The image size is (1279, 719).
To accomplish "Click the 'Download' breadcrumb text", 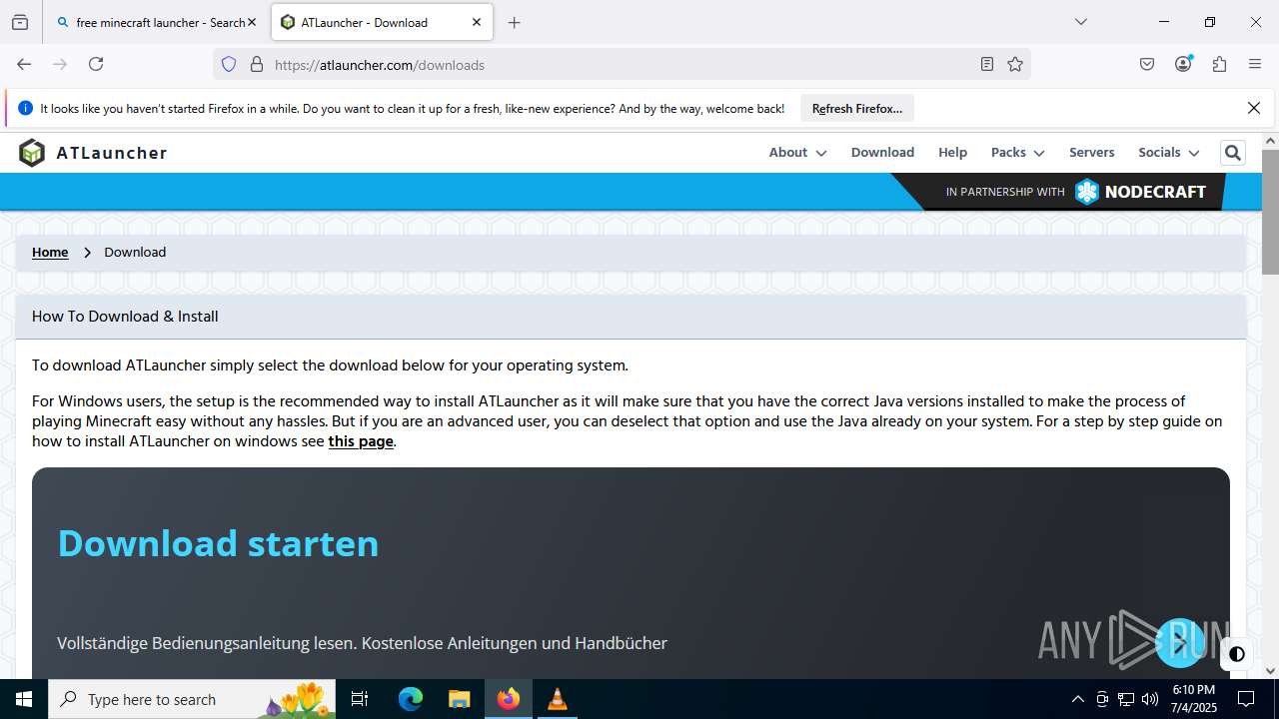I will coord(135,252).
